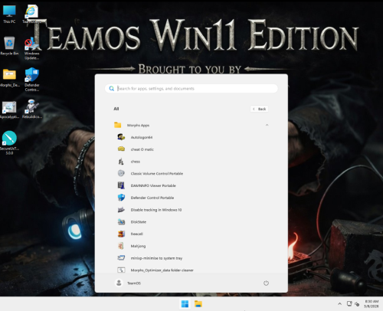This screenshot has height=311, width=383.
Task: Select the Windows Update desktop shortcut
Action: pyautogui.click(x=31, y=48)
